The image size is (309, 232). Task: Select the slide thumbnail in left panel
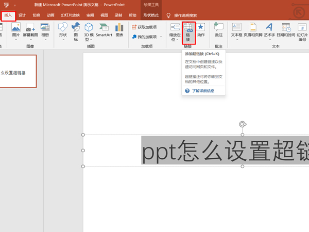(20, 72)
